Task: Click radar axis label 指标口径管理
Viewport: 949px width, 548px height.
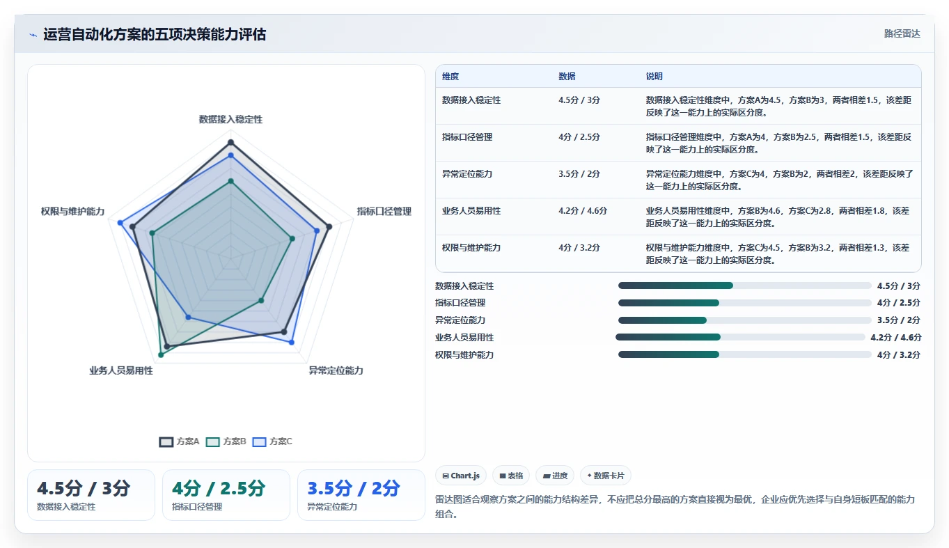Action: point(384,212)
